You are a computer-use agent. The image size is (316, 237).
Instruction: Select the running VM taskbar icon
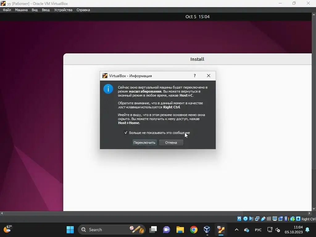pos(221,230)
